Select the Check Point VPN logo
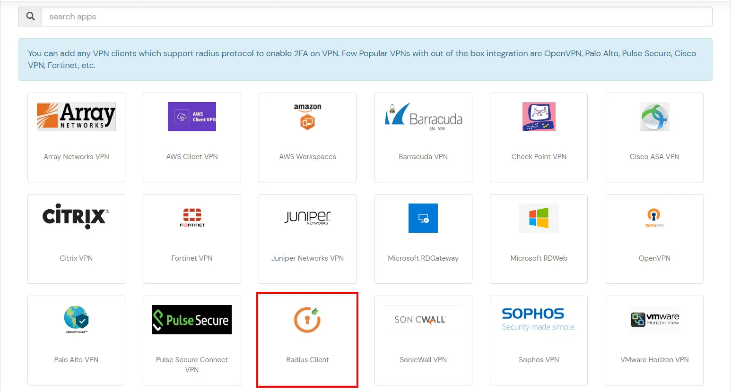731x391 pixels. tap(539, 117)
